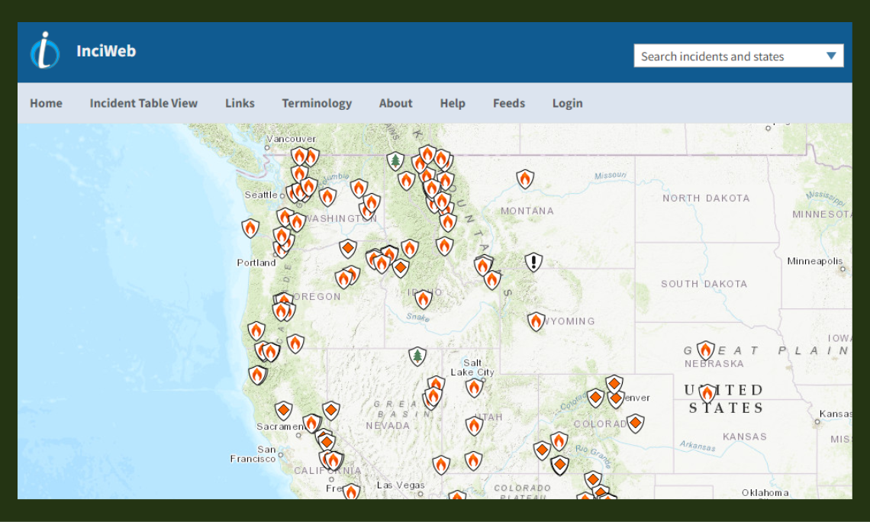Viewport: 870px width, 522px height.
Task: Click the diamond marker in eastern Colorado
Action: (635, 423)
